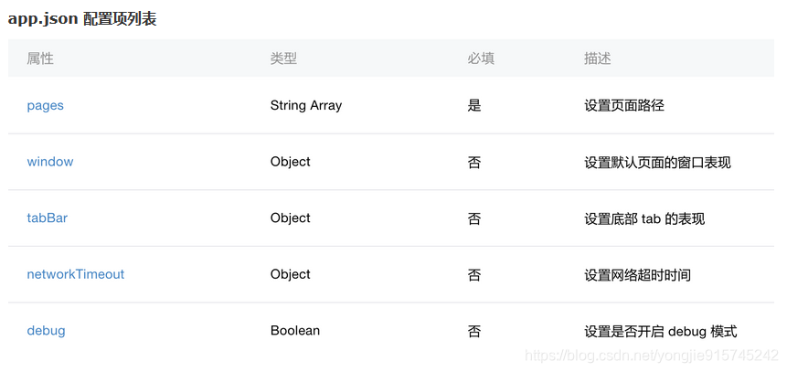Screen dimensions: 787x372
Task: Click the 类型 column header
Action: (x=283, y=58)
